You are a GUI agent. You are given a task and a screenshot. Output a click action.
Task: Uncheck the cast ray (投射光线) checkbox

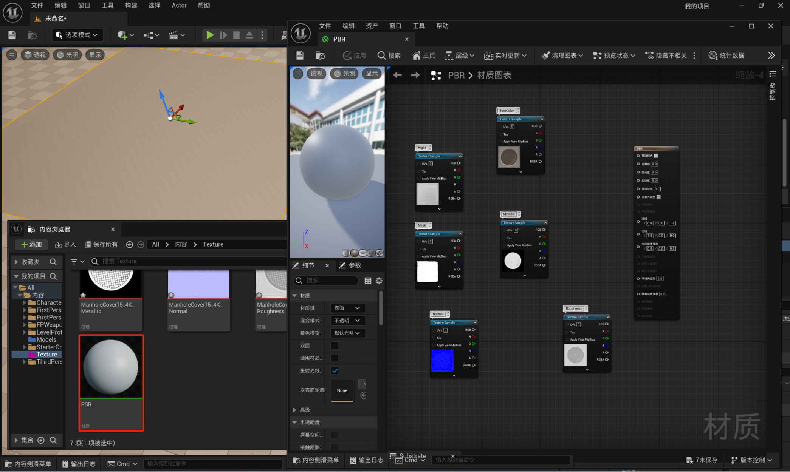335,371
